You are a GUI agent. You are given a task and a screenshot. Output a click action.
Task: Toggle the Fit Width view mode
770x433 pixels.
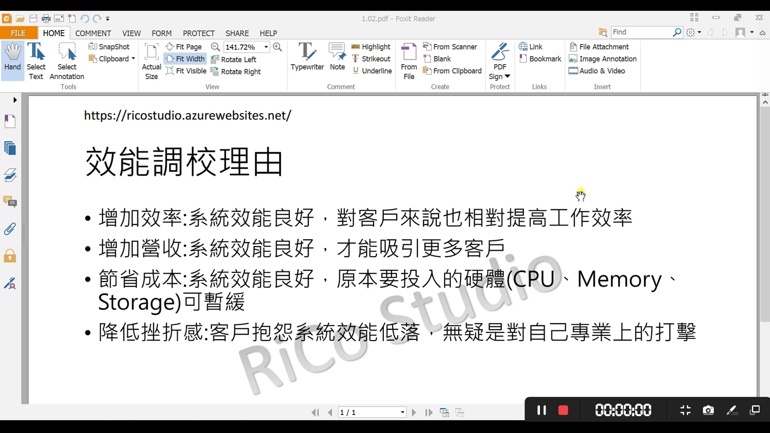tap(185, 59)
